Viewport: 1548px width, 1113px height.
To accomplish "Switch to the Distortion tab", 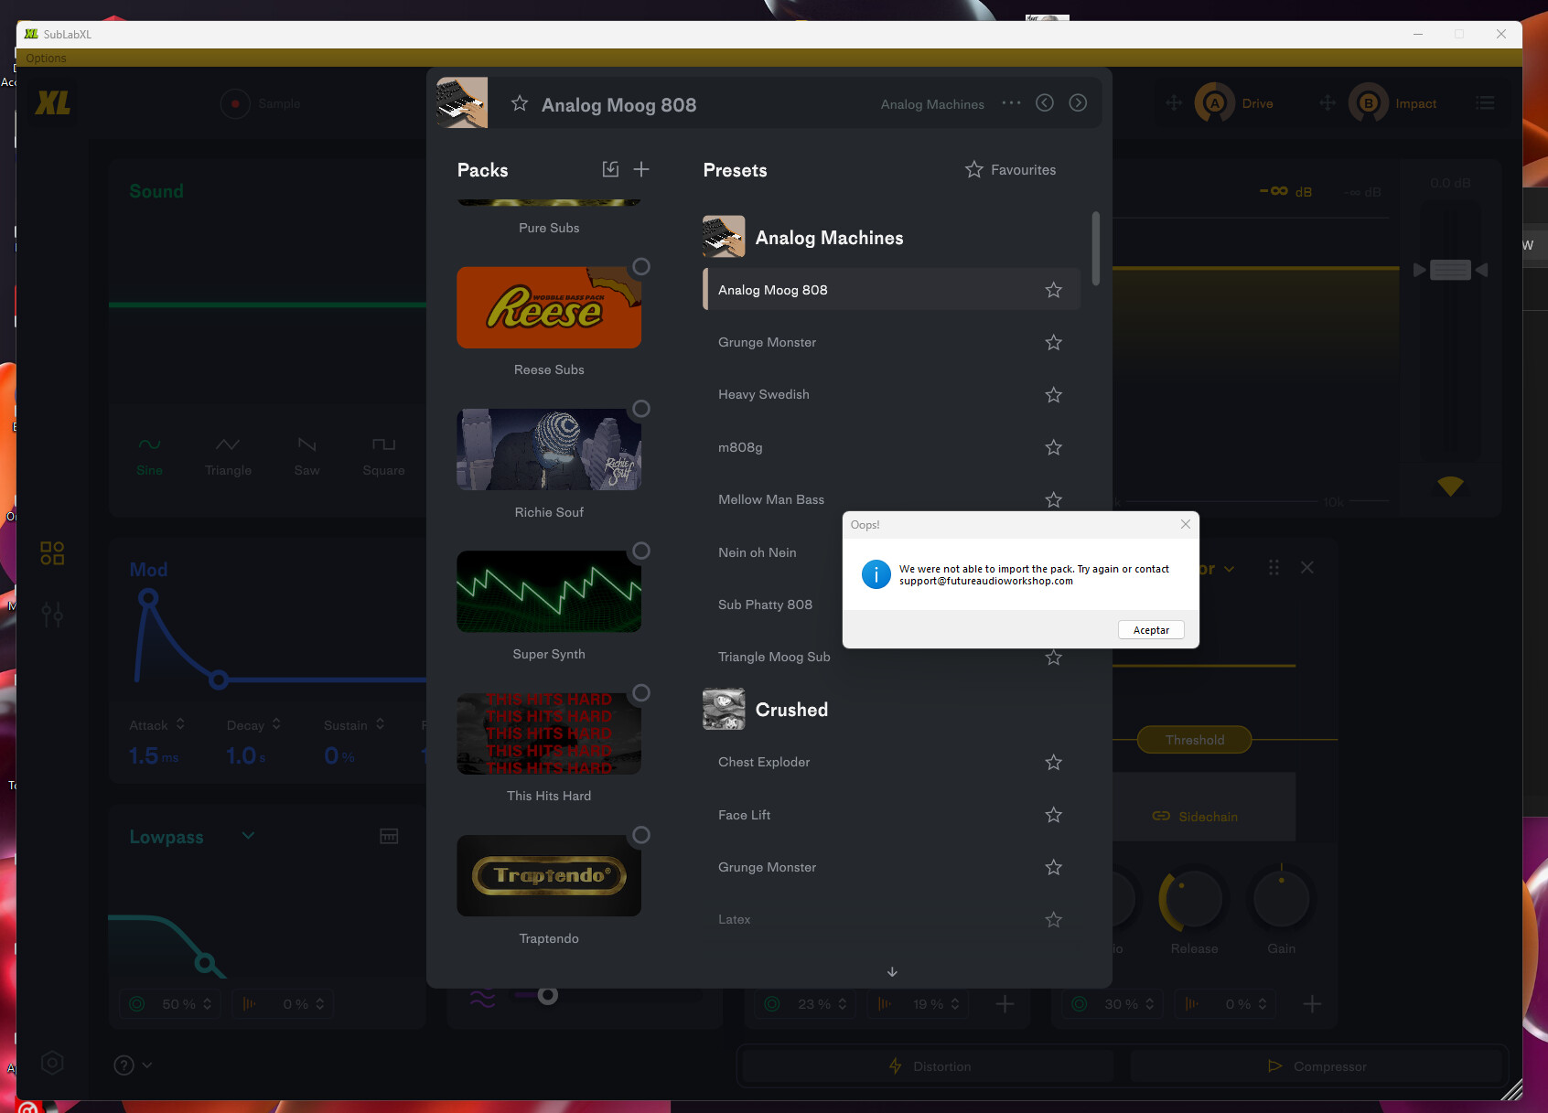I will [x=930, y=1066].
